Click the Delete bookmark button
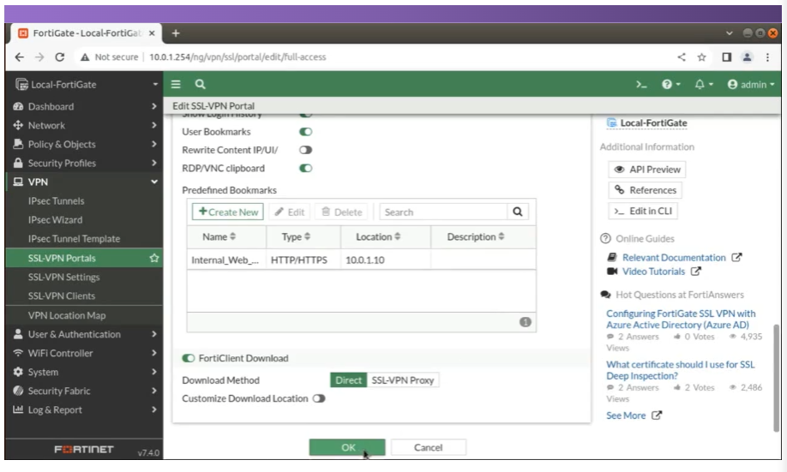 342,212
